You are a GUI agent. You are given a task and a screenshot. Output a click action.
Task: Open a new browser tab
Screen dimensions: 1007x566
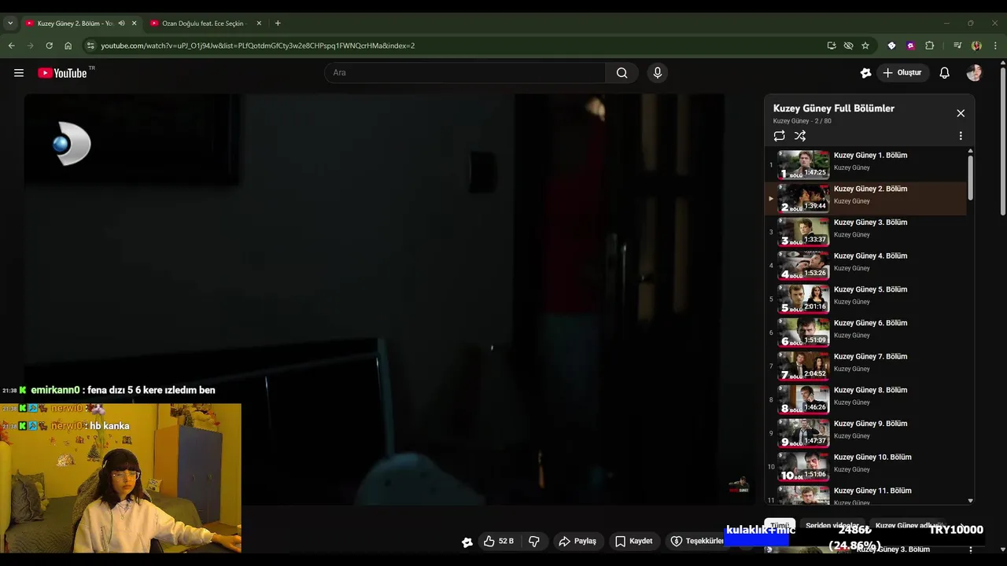(x=278, y=24)
